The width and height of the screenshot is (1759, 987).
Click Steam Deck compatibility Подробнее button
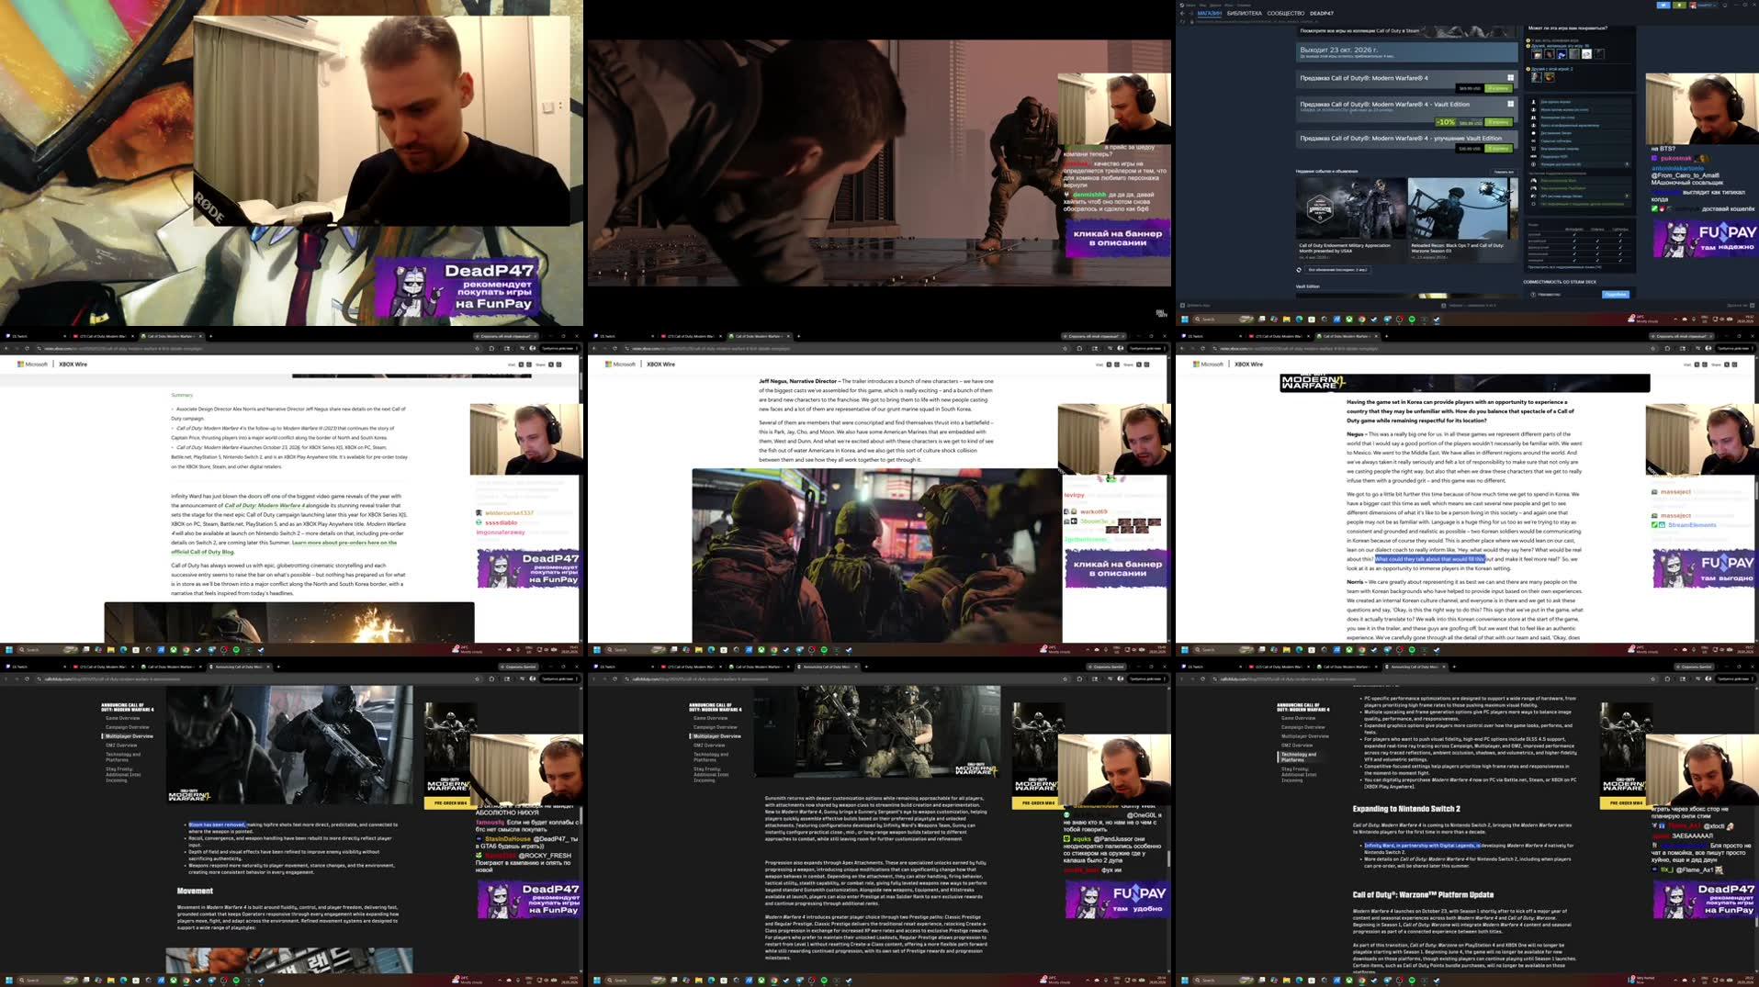pyautogui.click(x=1615, y=295)
